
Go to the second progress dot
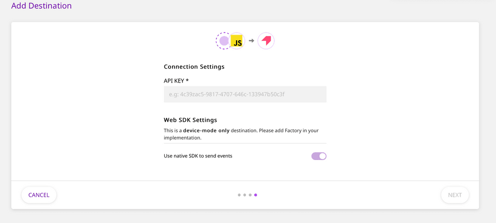coord(244,195)
